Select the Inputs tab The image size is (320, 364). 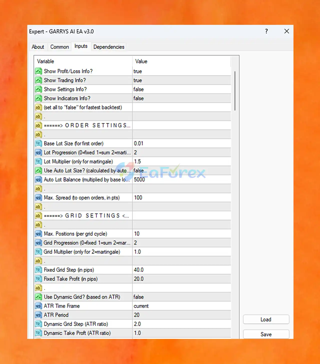[x=81, y=46]
